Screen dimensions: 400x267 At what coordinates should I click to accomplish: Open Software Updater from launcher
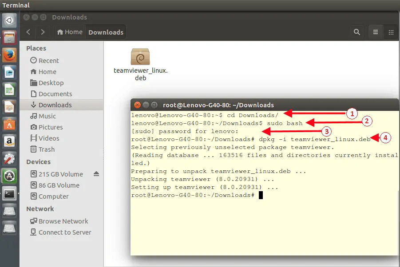click(9, 176)
